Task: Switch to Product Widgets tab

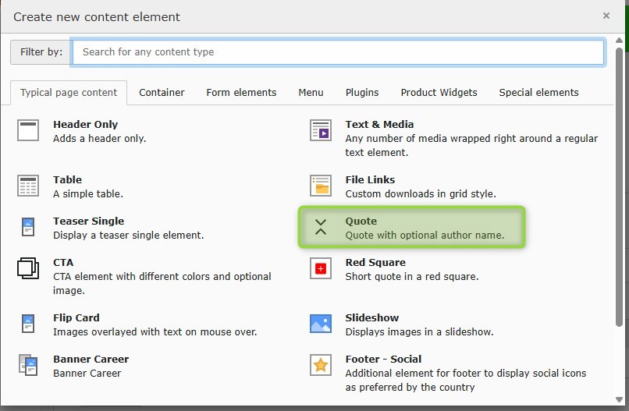Action: click(439, 92)
